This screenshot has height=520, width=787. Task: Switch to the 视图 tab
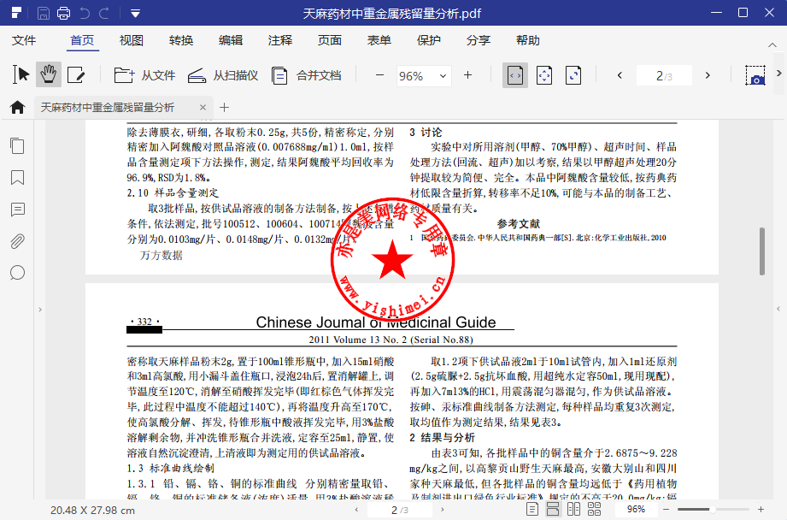[132, 40]
